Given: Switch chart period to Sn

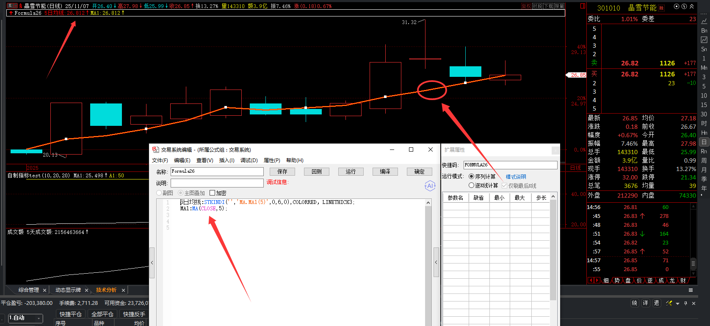Looking at the screenshot, I should pyautogui.click(x=704, y=49).
